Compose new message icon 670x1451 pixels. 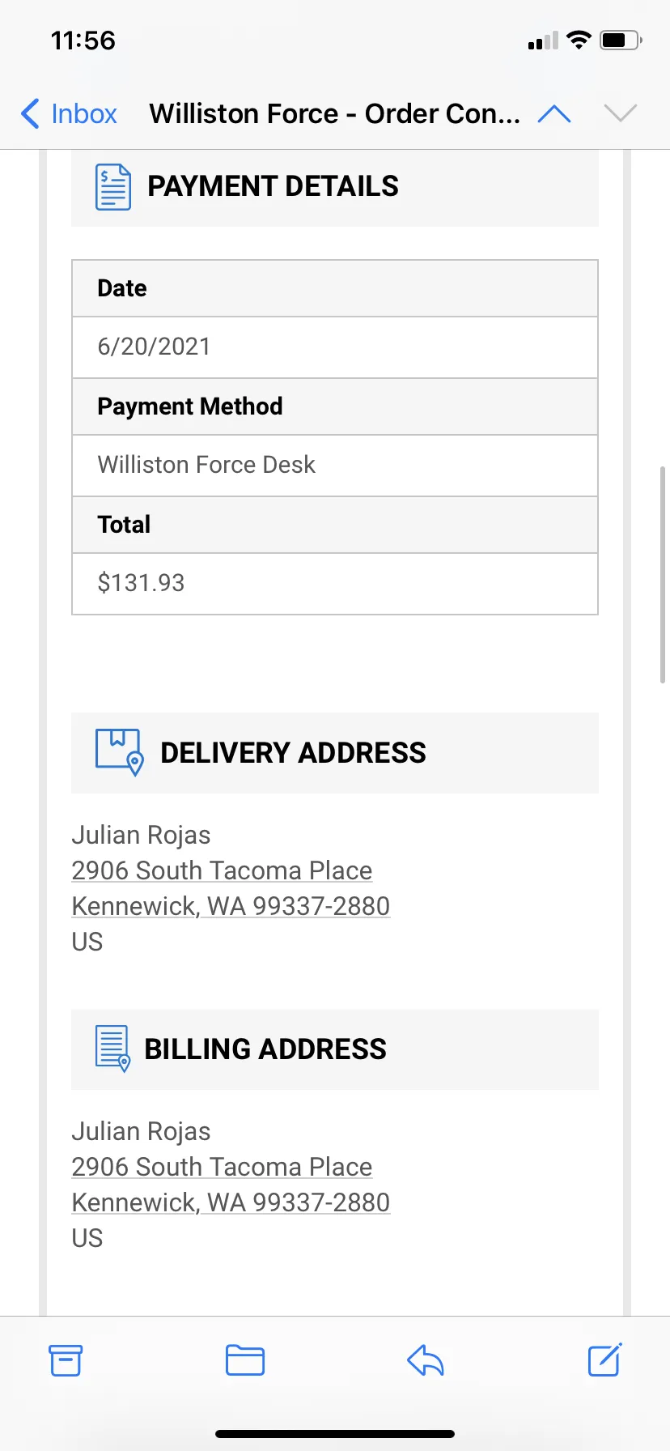click(x=604, y=1360)
